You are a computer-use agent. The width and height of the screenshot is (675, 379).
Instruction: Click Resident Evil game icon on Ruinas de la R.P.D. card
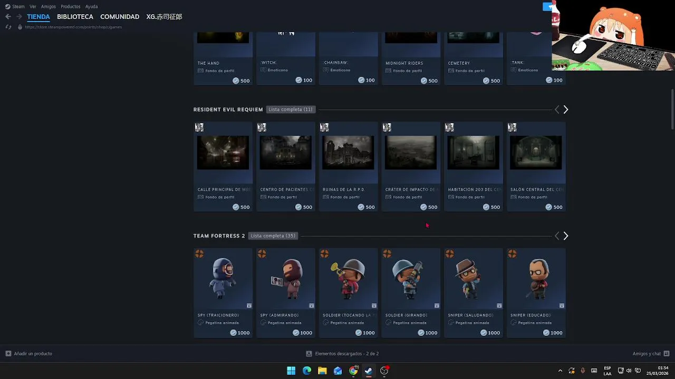coord(324,127)
